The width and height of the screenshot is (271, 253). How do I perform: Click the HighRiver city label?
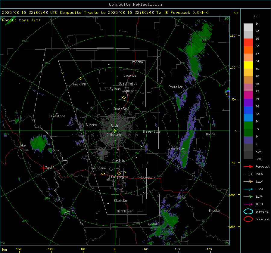(125, 211)
